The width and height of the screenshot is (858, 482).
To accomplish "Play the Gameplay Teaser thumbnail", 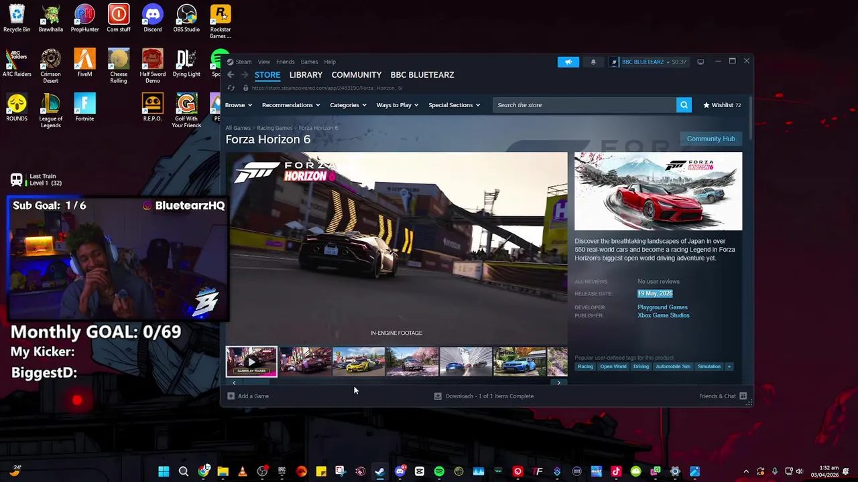I will click(x=251, y=361).
